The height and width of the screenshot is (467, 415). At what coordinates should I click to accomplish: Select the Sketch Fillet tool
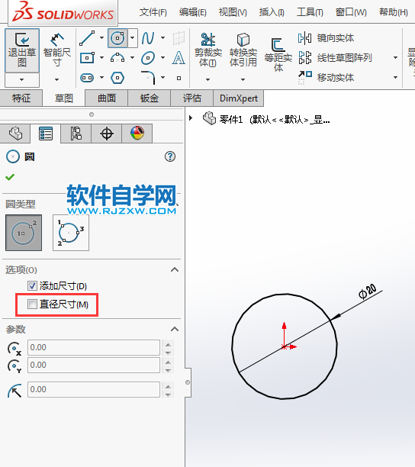pyautogui.click(x=148, y=77)
